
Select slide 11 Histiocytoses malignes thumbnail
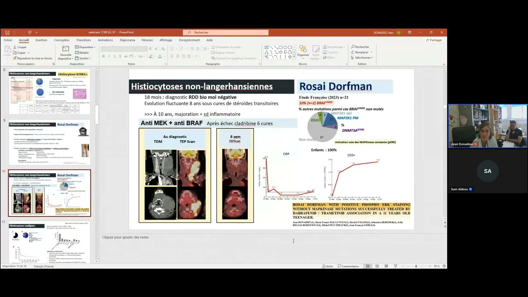(x=49, y=242)
